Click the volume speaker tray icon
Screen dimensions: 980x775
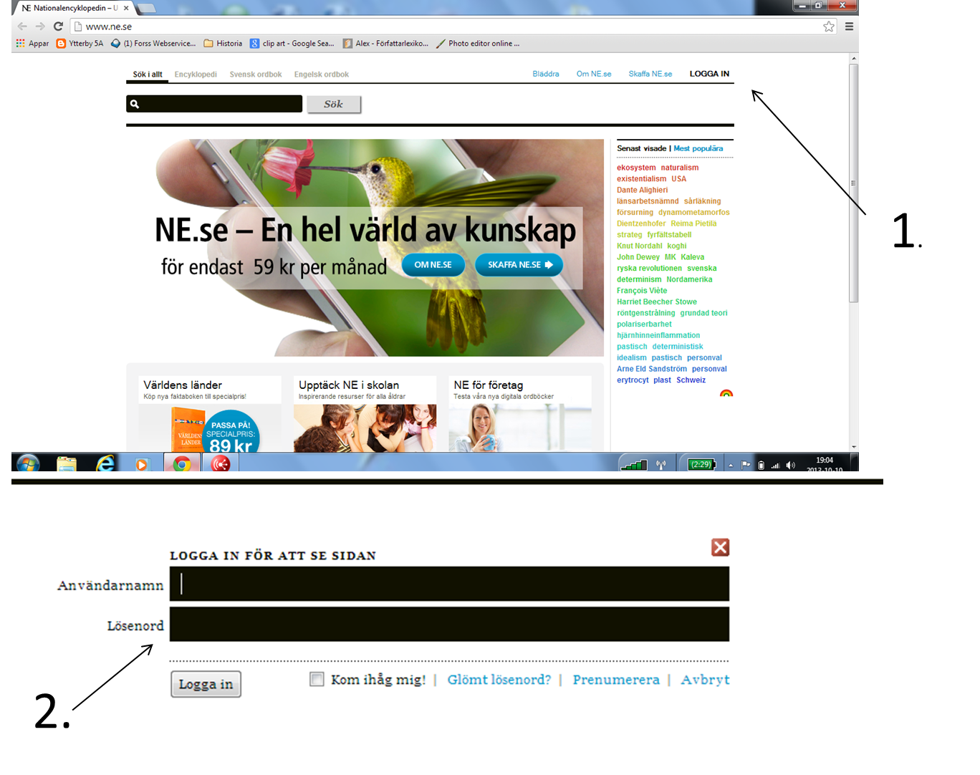(790, 465)
